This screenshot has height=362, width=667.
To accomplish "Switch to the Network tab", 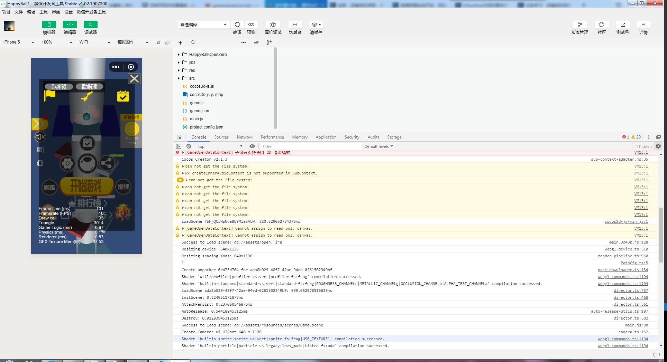I will coord(245,137).
